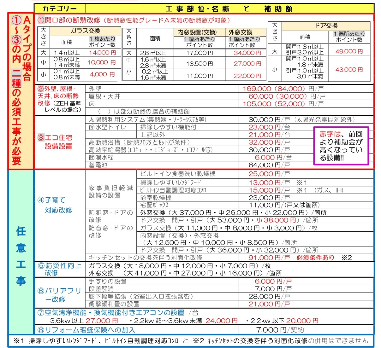Click the '14,000円' glass replacement value
Image resolution: width=381 pixels, height=348 pixels.
tap(103, 52)
